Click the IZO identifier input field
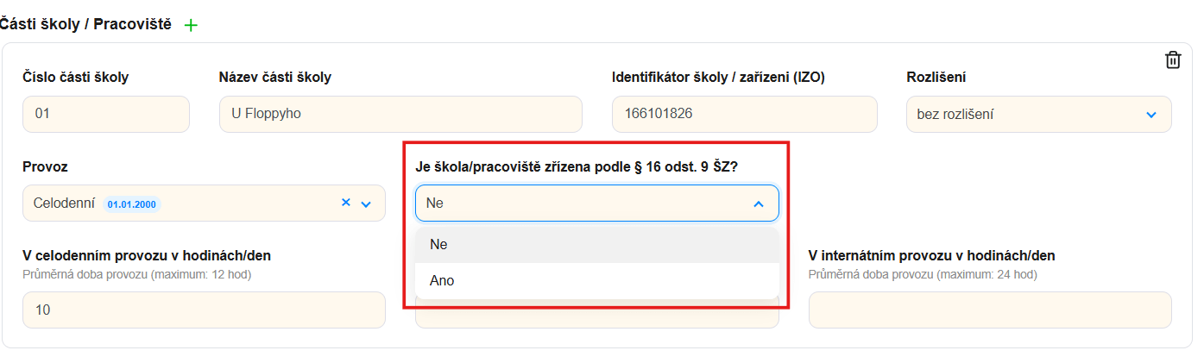 pyautogui.click(x=744, y=114)
